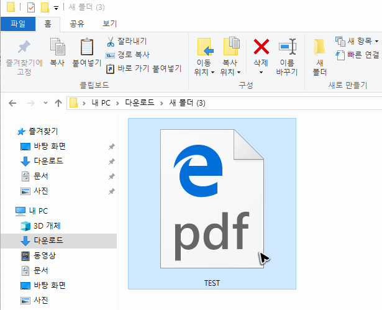Screen dimensions: 382x310
Task: Open Documents (문서) under 내 PC
Action: [35, 270]
